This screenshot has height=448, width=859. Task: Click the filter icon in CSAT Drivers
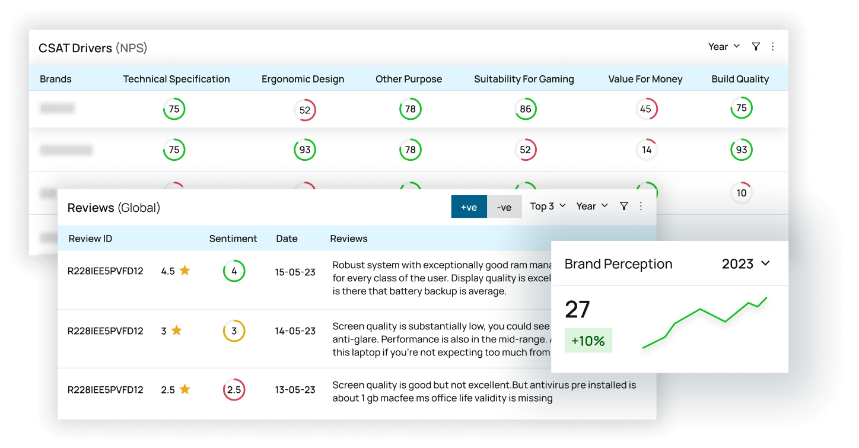click(x=755, y=46)
